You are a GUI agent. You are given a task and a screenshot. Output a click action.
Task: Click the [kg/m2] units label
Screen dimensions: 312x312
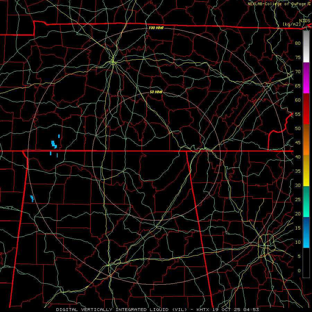[x=292, y=24]
